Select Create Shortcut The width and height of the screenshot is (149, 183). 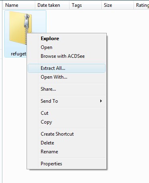coord(66,134)
